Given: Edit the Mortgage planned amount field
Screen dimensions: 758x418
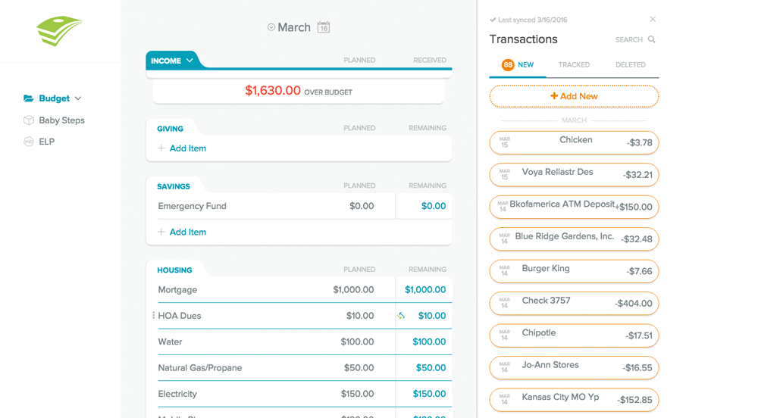Looking at the screenshot, I should 353,290.
